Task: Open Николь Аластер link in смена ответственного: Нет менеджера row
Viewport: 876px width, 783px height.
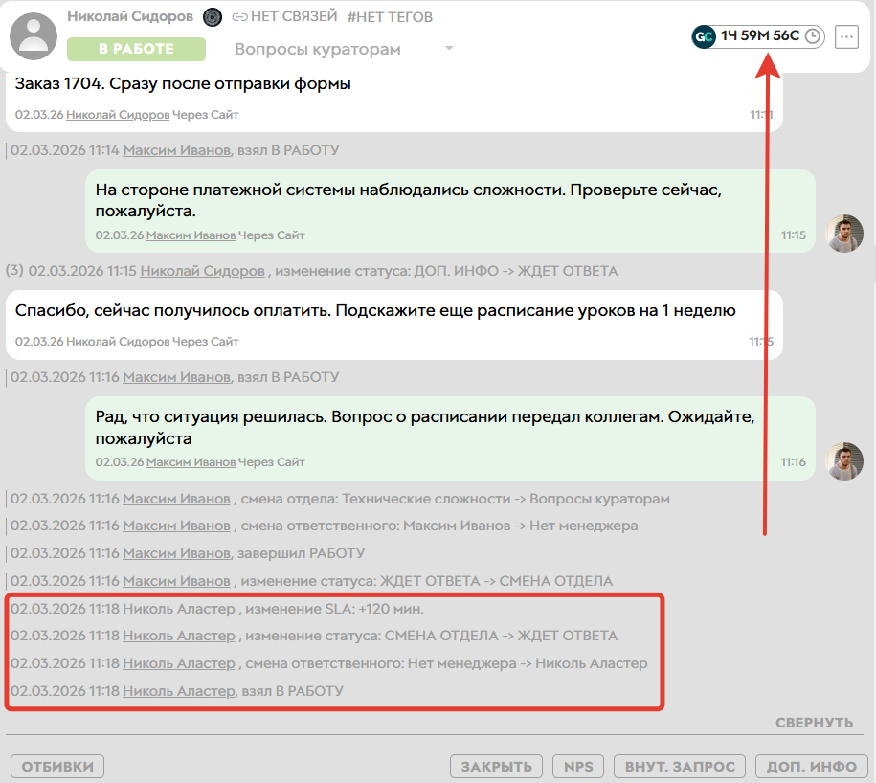Action: tap(179, 663)
